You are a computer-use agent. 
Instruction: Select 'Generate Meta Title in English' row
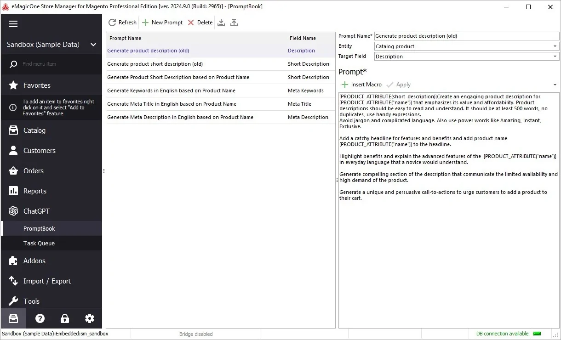(220, 104)
